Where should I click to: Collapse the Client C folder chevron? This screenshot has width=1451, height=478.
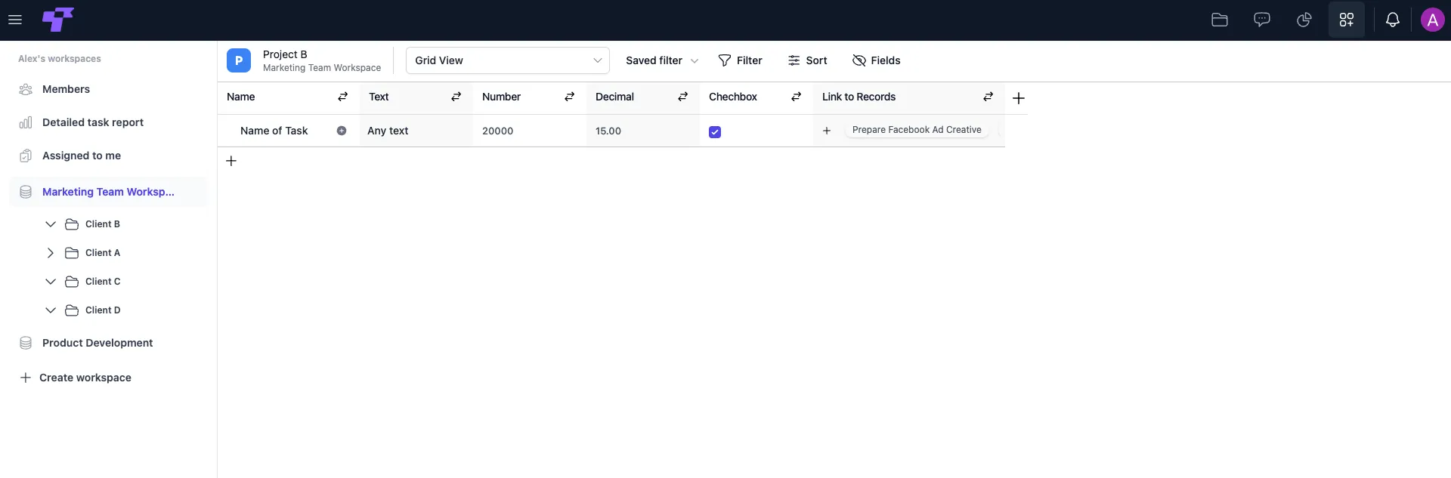point(51,282)
